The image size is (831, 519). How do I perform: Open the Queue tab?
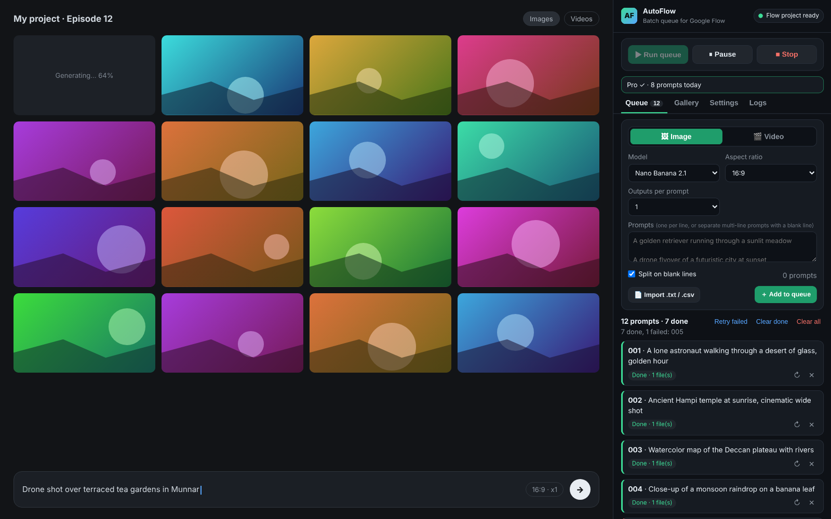pos(643,103)
